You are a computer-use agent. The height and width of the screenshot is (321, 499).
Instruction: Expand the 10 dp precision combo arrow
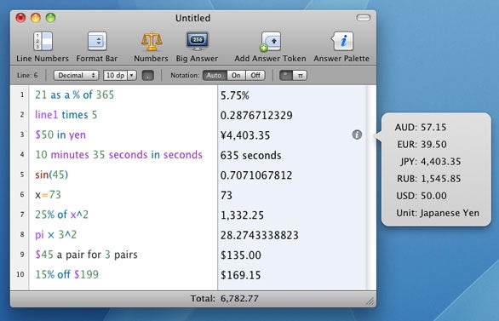tap(132, 76)
